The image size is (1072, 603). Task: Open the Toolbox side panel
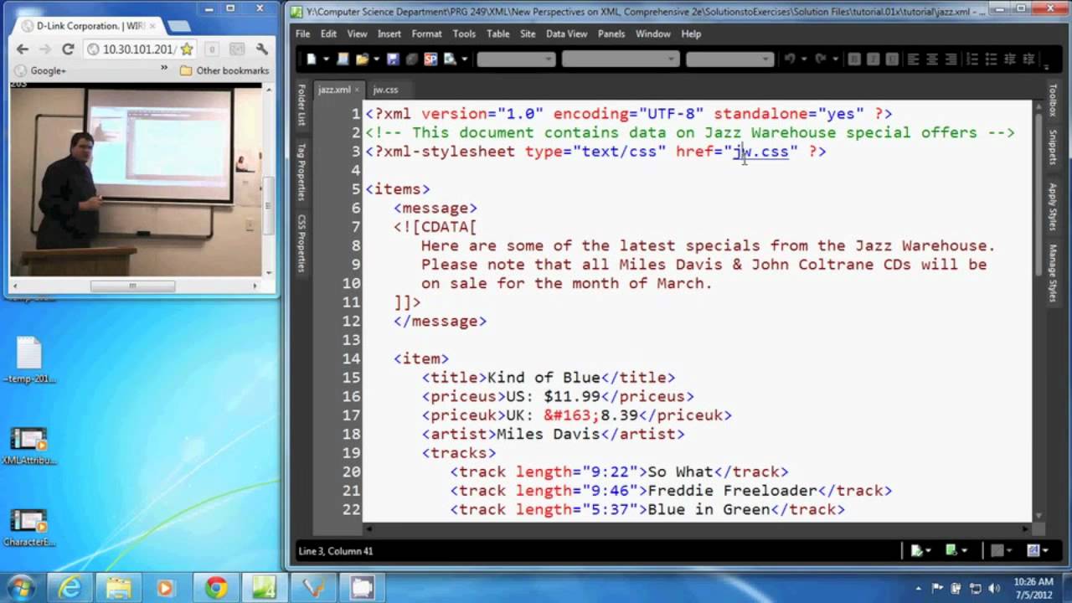1054,100
